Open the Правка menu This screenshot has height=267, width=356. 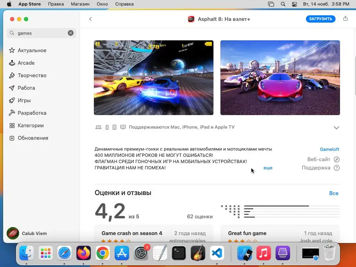(x=56, y=4)
